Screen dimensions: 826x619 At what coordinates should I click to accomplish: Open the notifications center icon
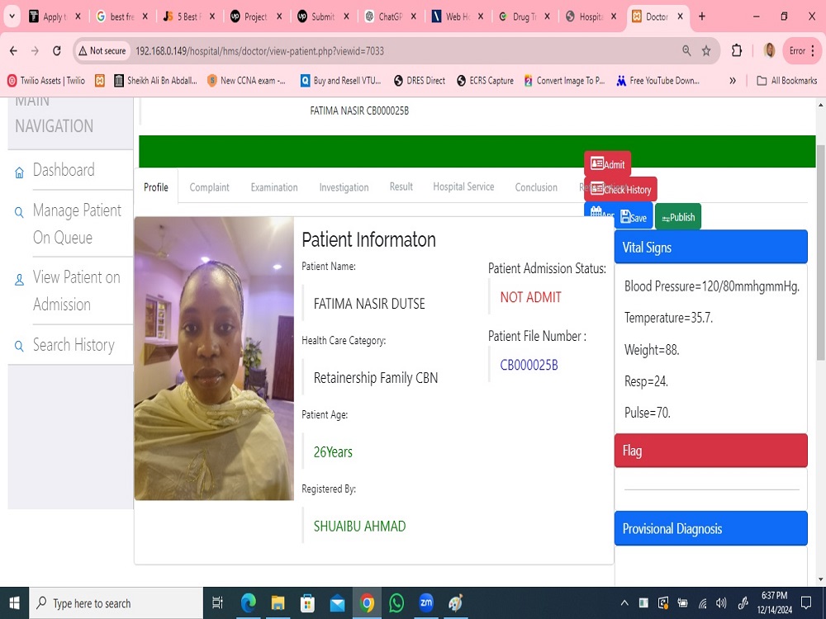(806, 602)
